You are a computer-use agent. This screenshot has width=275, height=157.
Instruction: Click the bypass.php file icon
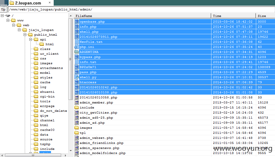77,57
